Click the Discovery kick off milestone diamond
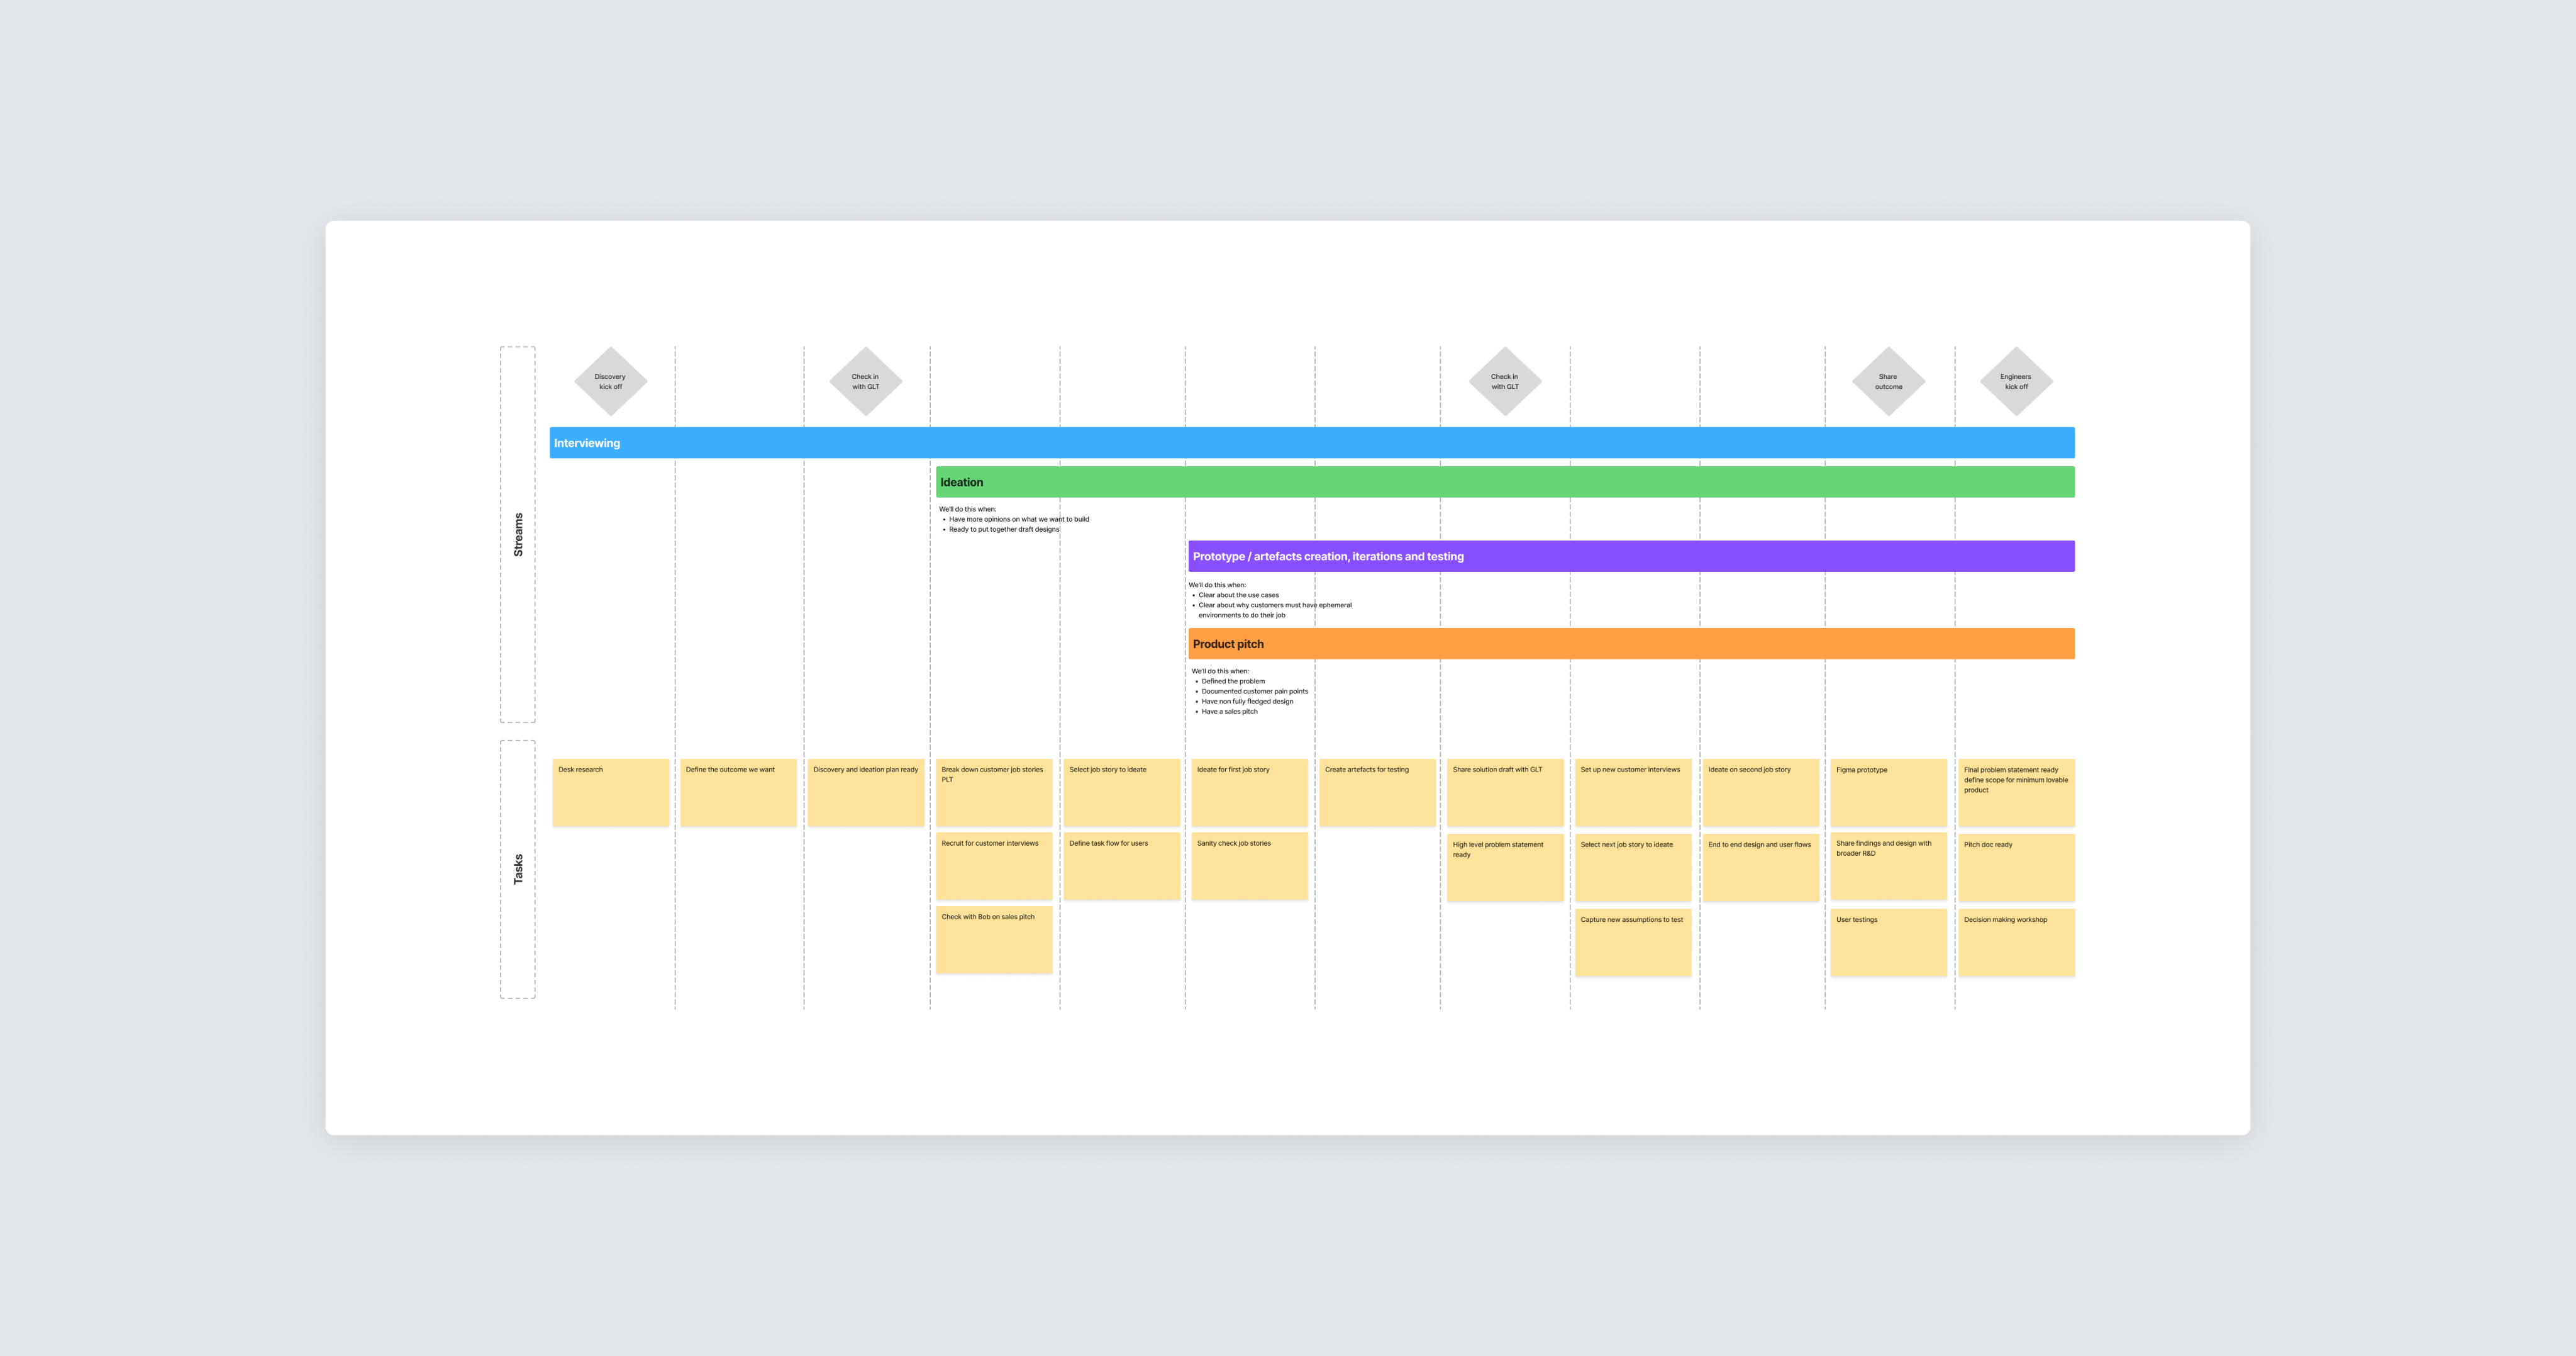The width and height of the screenshot is (2576, 1356). point(610,381)
